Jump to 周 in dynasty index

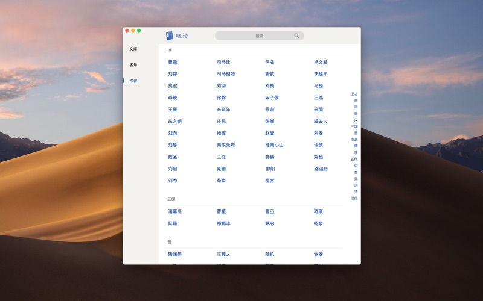click(356, 107)
